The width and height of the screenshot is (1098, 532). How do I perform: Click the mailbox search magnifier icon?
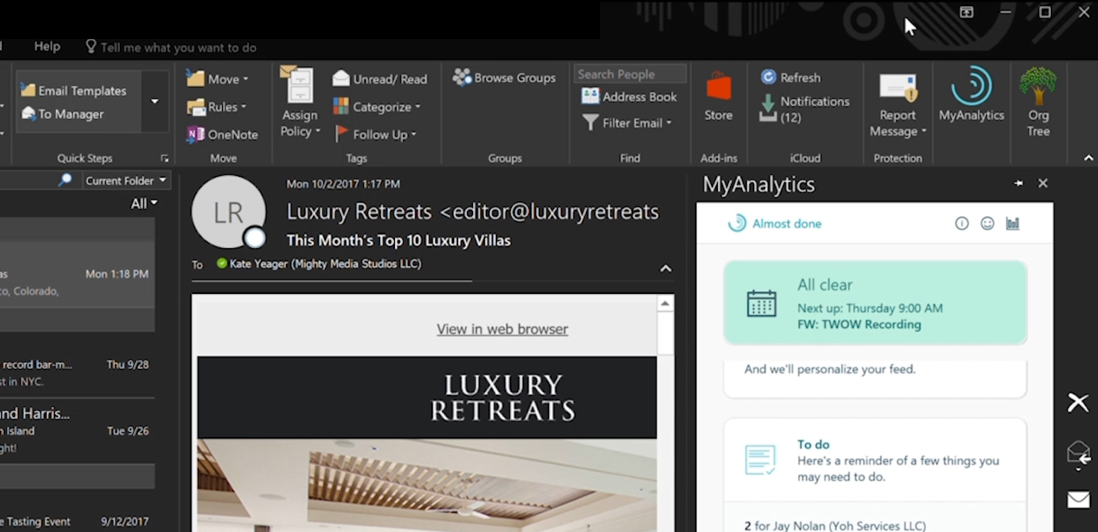pos(65,180)
